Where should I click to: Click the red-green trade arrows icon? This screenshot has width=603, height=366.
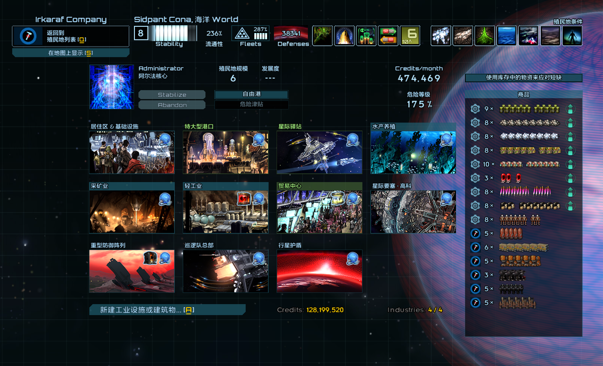click(388, 36)
